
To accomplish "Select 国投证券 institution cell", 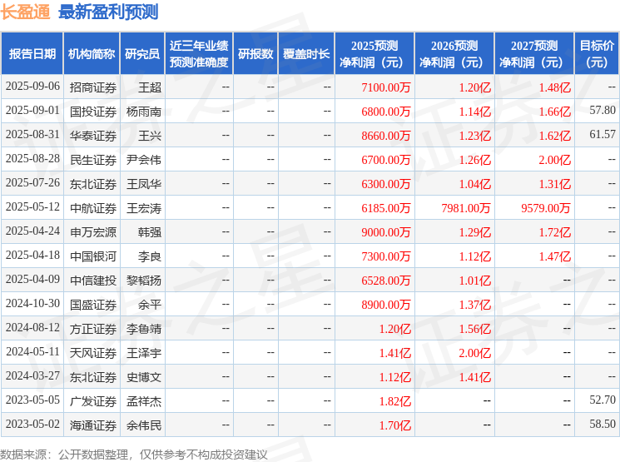I will tap(93, 112).
